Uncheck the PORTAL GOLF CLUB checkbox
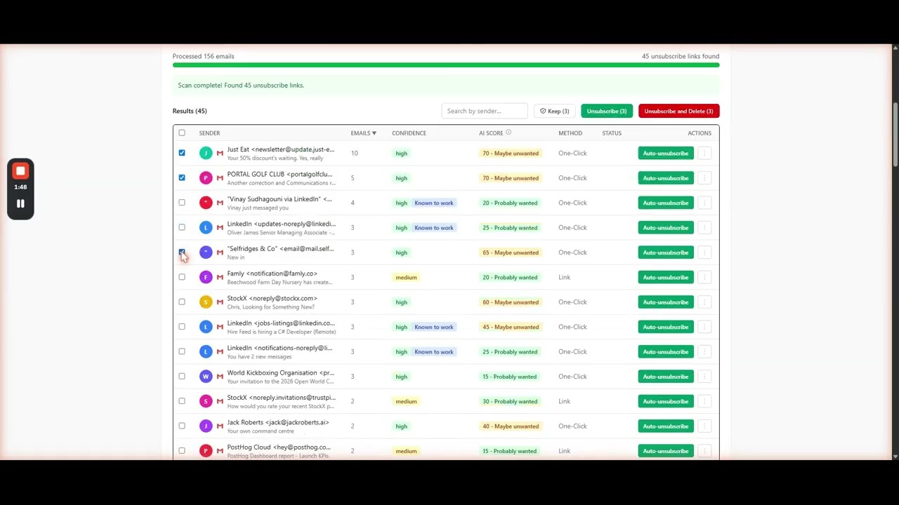This screenshot has height=505, width=899. (x=182, y=177)
